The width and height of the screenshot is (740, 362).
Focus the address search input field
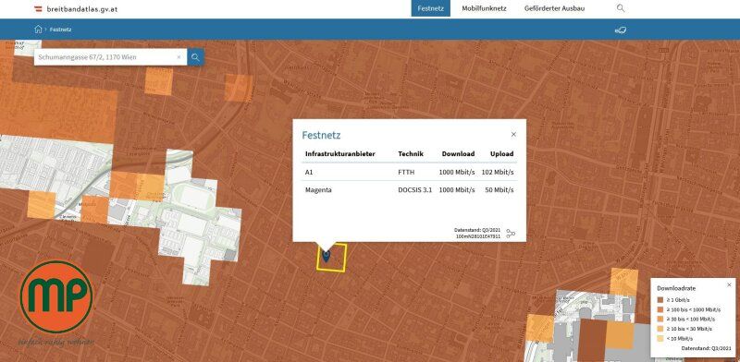click(105, 57)
